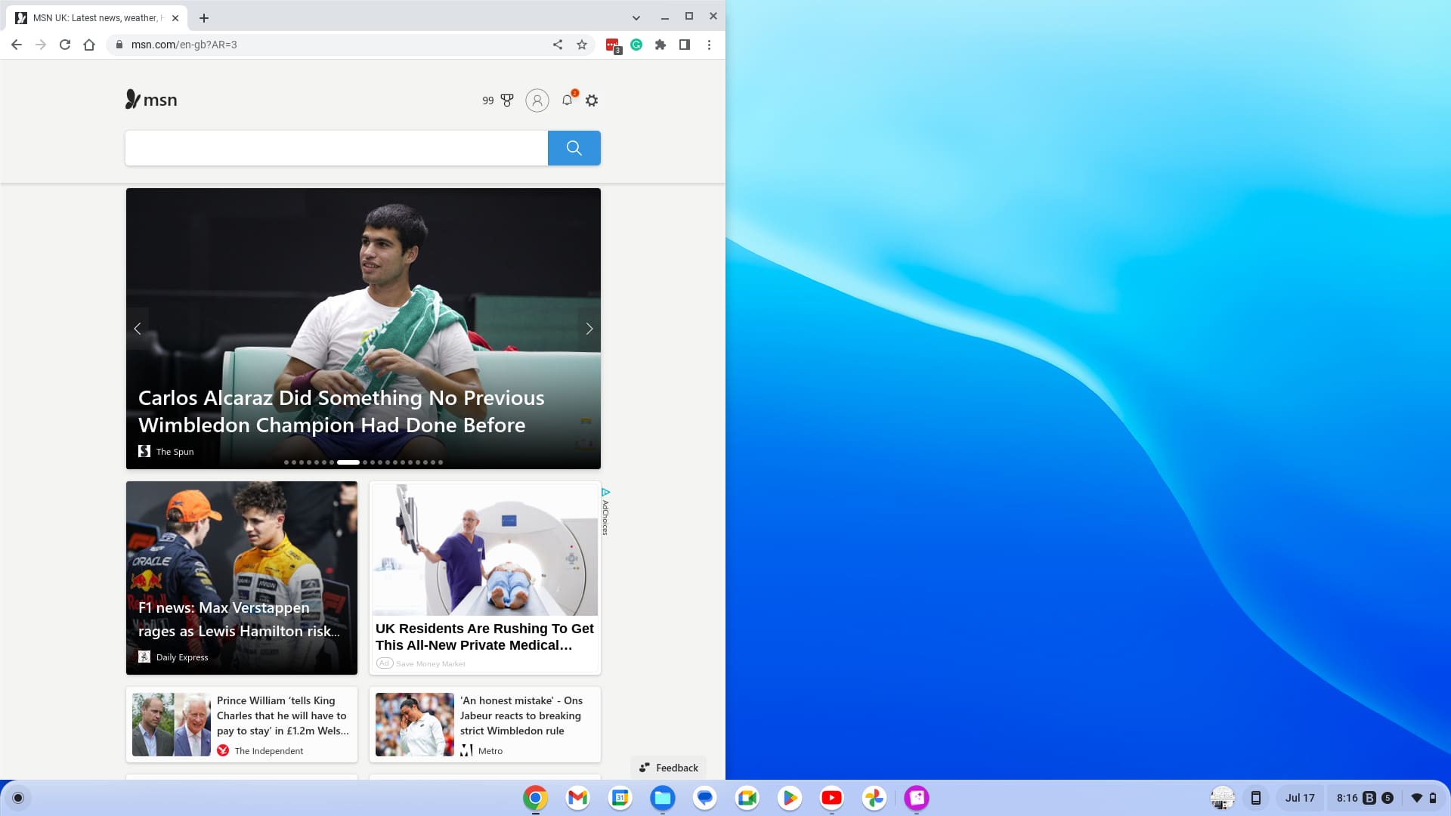
Task: Open a new browser tab
Action: pos(204,18)
